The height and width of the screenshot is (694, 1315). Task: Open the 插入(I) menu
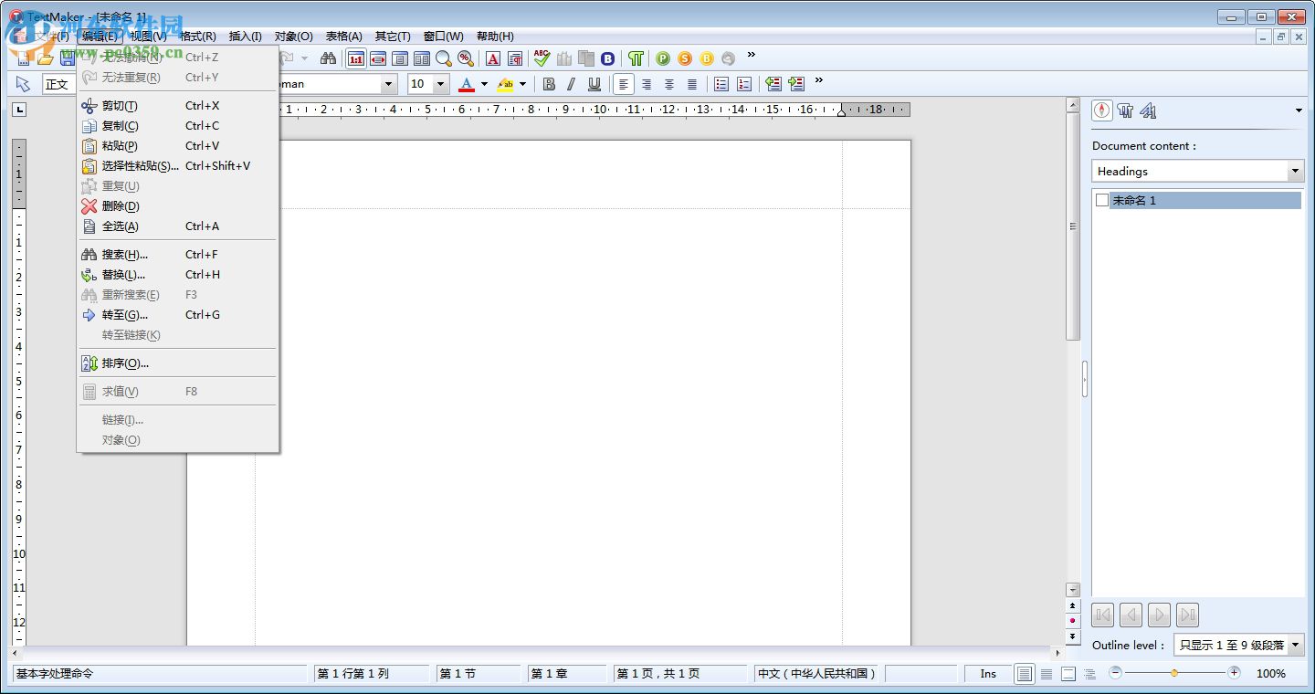245,37
